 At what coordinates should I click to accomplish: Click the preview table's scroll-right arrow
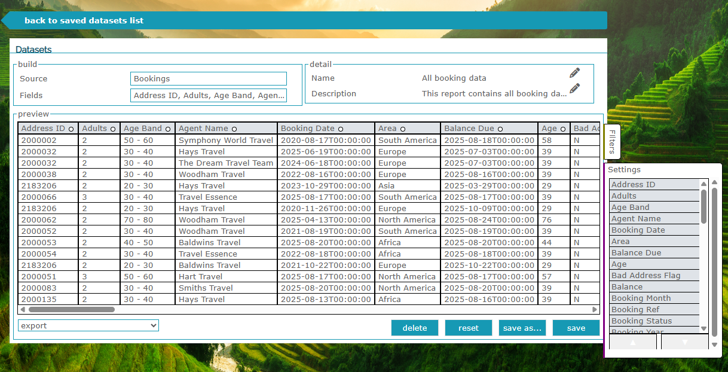595,310
